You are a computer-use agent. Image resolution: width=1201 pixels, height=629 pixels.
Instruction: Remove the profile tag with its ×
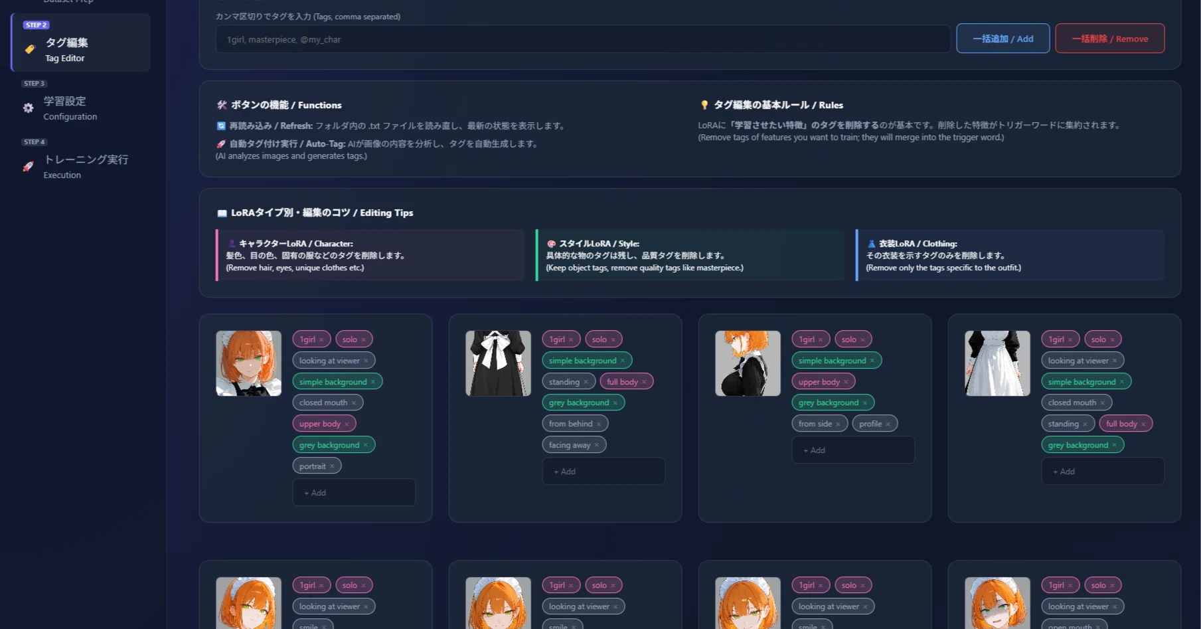[888, 424]
